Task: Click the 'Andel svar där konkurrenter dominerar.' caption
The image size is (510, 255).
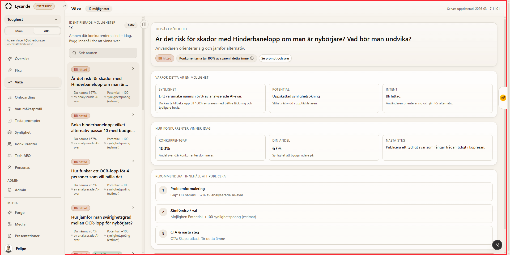Action: [186, 155]
